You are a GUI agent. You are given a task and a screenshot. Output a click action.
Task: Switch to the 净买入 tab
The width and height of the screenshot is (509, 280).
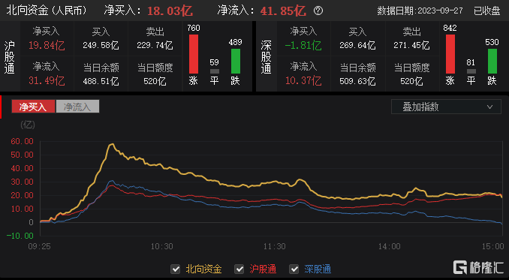33,107
